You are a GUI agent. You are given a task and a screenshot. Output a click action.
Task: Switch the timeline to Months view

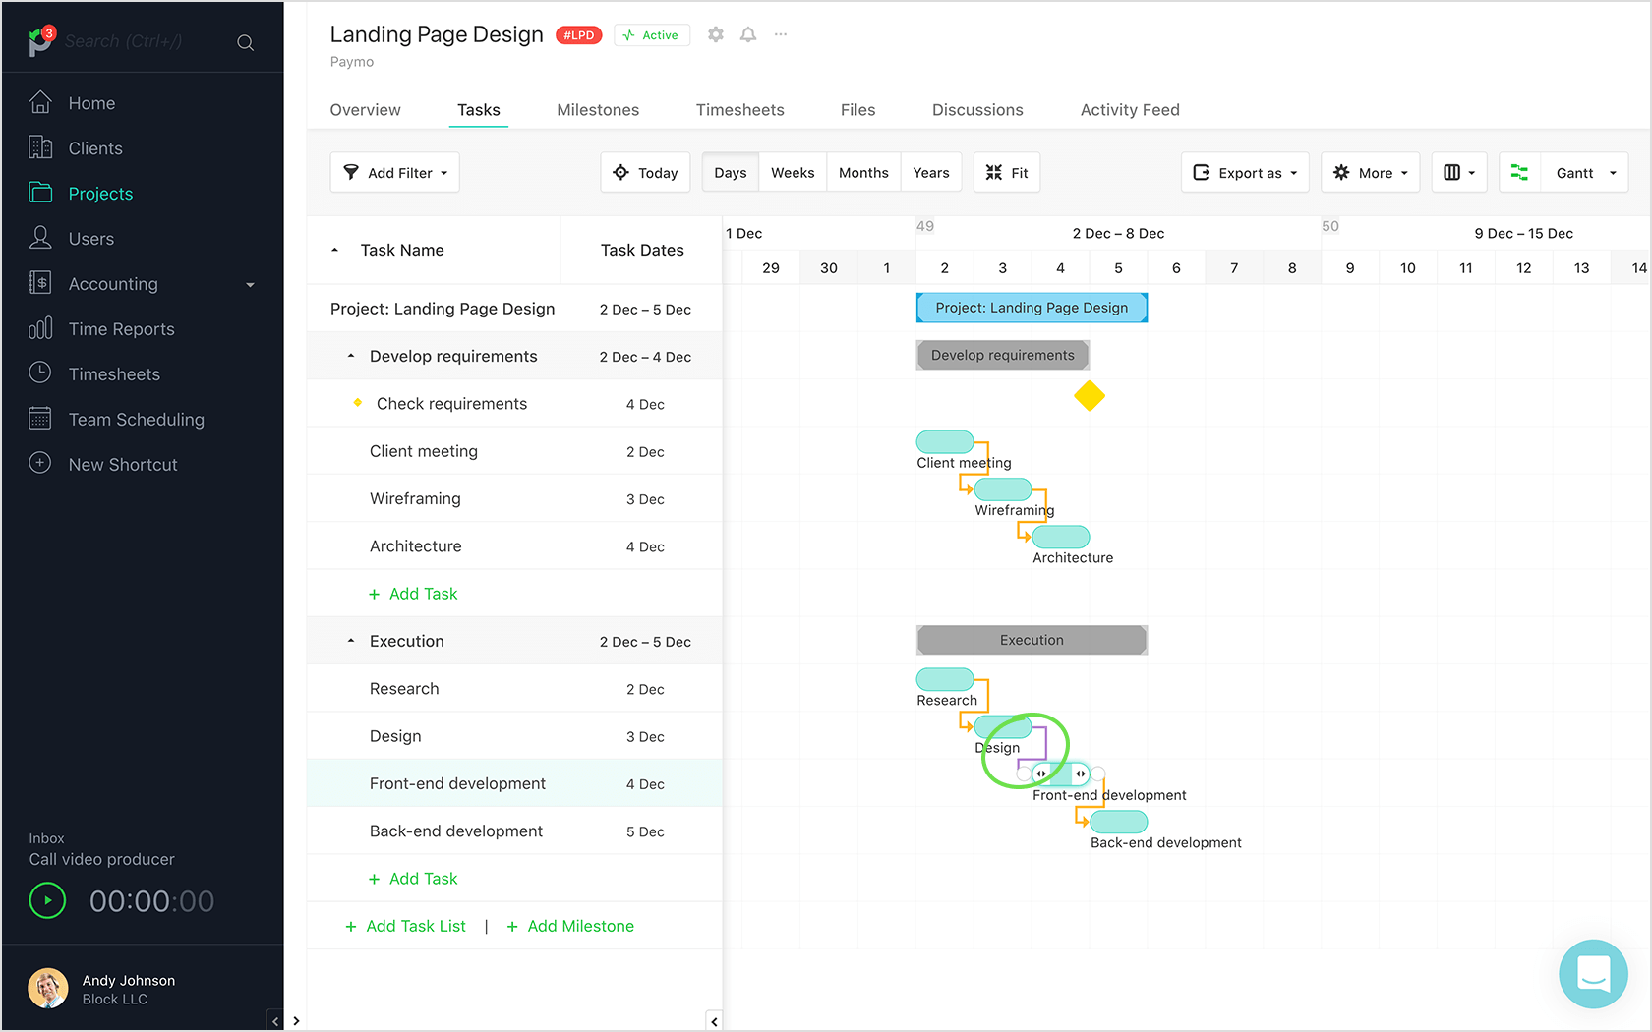[862, 172]
